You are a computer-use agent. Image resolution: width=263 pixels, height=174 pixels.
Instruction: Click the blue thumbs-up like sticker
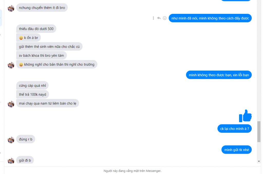(x=245, y=116)
